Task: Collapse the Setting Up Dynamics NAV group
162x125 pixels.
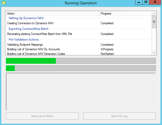Action: [26, 18]
